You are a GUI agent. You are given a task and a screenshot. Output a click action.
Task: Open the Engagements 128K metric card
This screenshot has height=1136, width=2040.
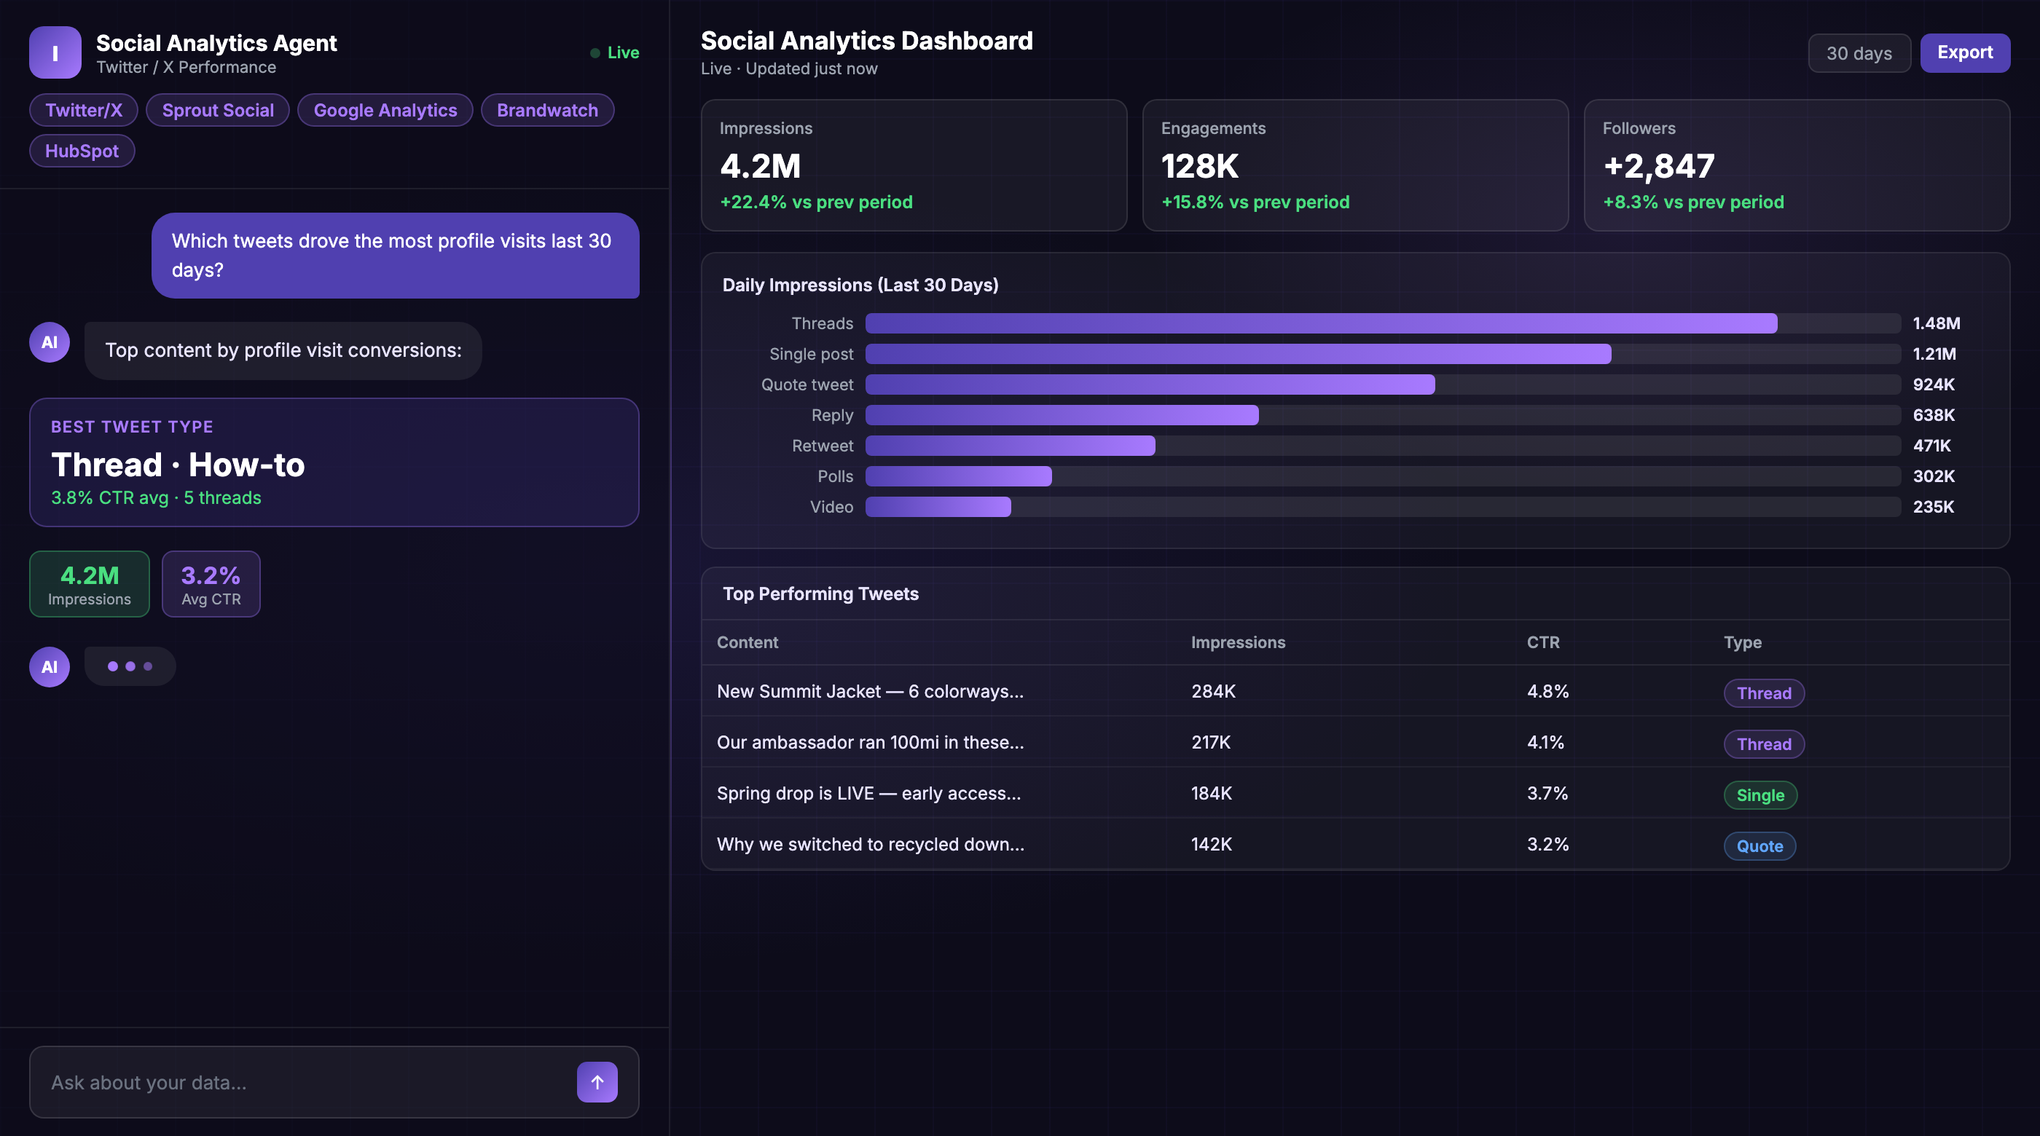[x=1355, y=165]
